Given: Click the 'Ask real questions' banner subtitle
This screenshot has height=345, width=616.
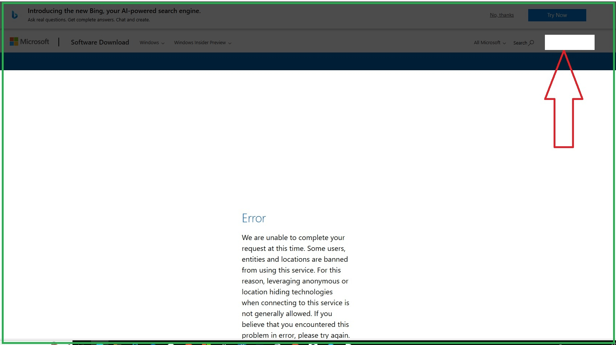Looking at the screenshot, I should (89, 20).
